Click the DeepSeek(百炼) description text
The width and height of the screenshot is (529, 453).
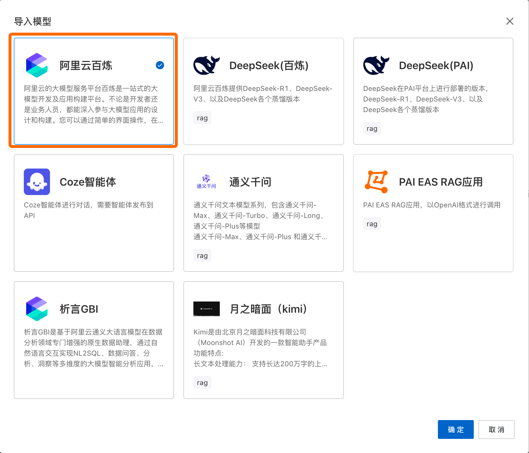(x=263, y=94)
